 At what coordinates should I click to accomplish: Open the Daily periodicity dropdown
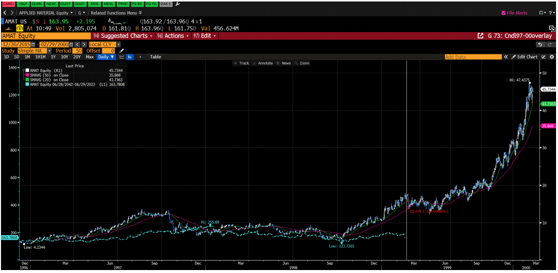click(x=107, y=57)
